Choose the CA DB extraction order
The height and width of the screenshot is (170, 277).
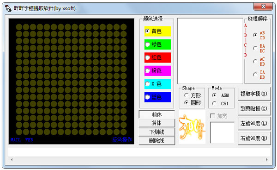click(x=259, y=75)
